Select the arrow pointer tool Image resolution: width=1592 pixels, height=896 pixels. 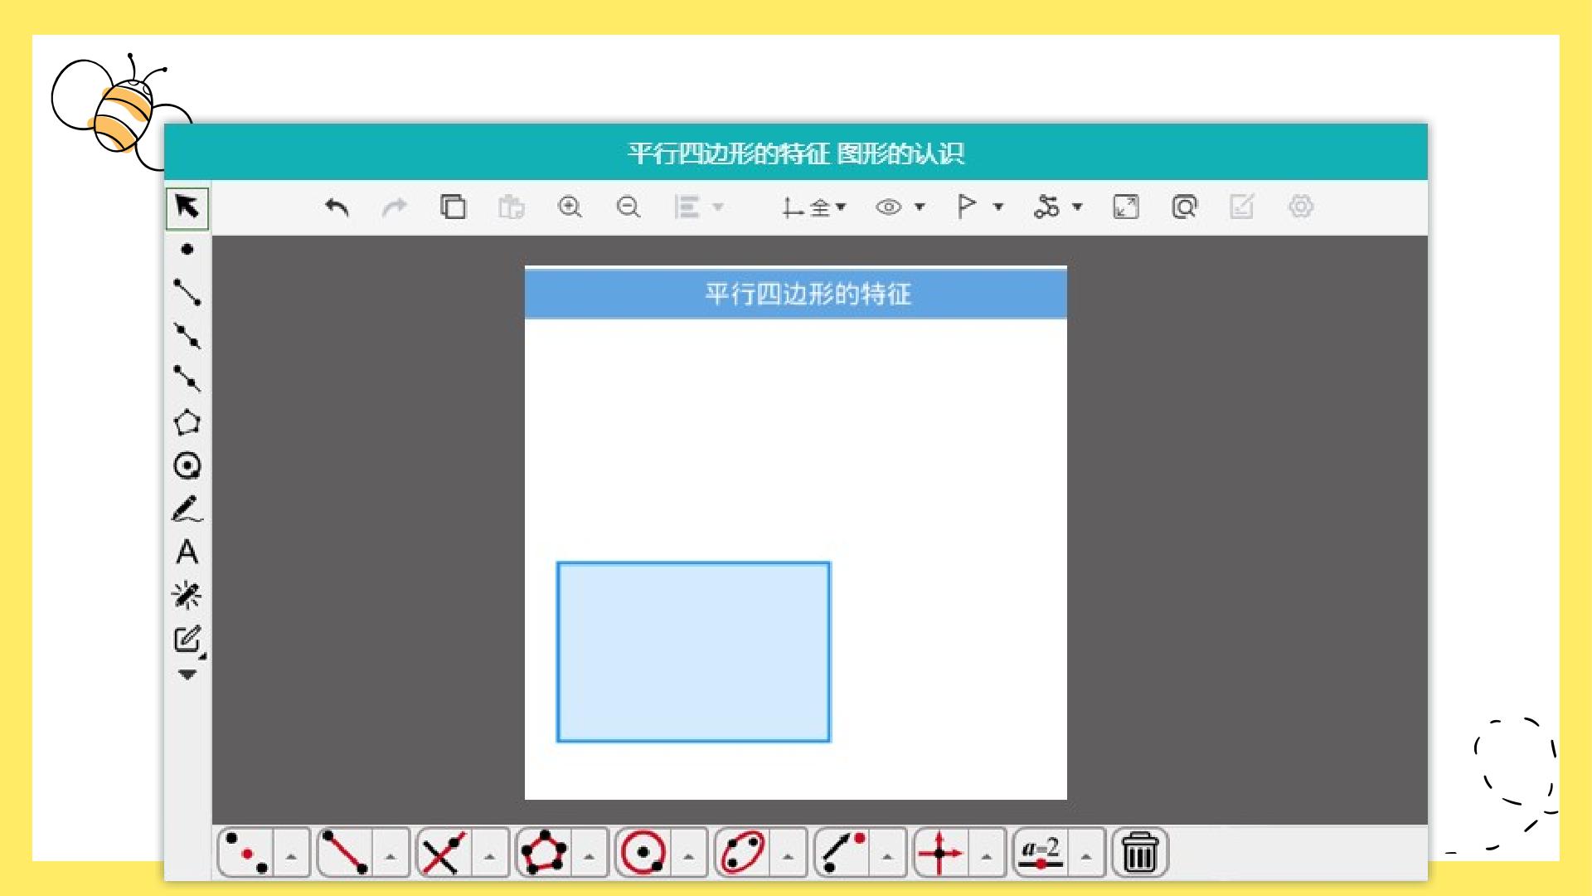click(x=187, y=207)
